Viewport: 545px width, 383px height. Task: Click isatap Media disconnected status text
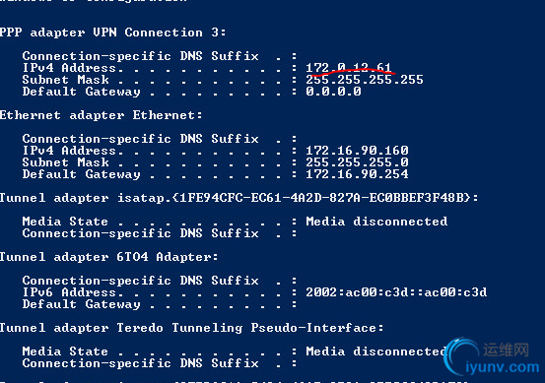tap(376, 222)
